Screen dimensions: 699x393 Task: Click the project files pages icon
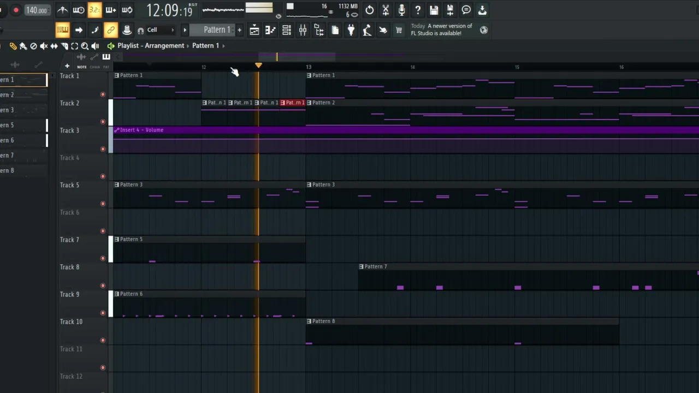click(x=335, y=31)
